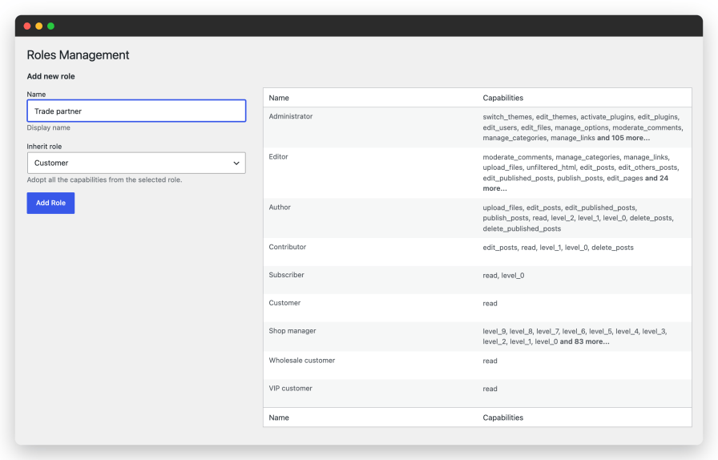Select the Administrator role row name

291,116
